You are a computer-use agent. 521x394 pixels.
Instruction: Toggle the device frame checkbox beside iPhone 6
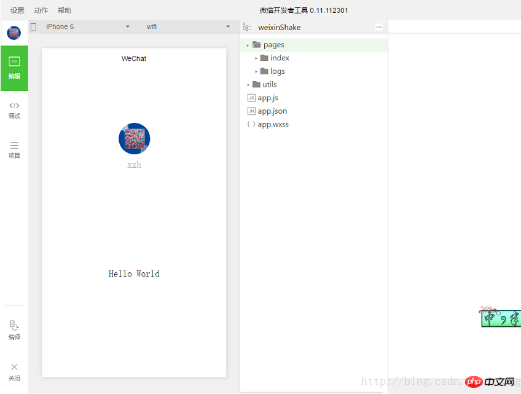click(x=33, y=26)
